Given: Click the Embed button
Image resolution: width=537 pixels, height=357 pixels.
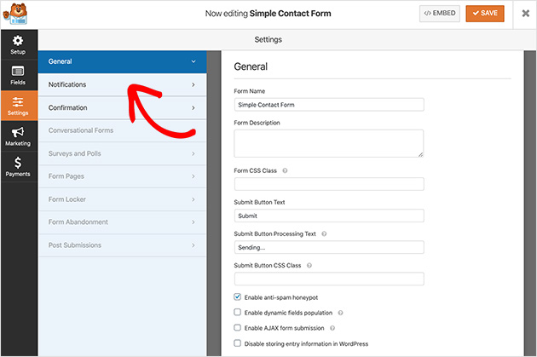Looking at the screenshot, I should tap(439, 14).
